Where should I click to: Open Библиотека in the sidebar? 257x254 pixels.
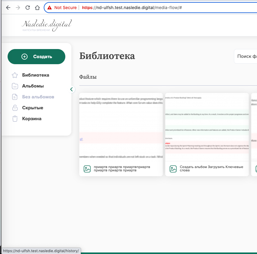[36, 75]
